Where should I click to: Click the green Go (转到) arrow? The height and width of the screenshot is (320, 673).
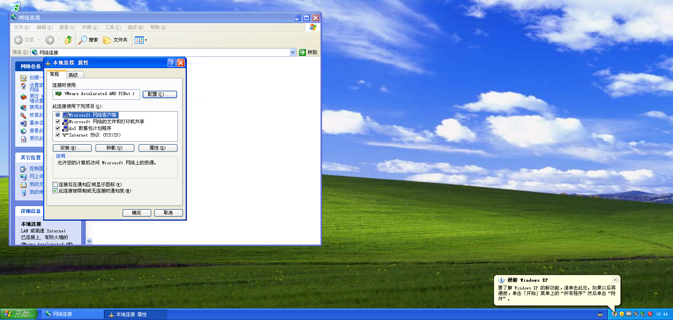[x=302, y=52]
